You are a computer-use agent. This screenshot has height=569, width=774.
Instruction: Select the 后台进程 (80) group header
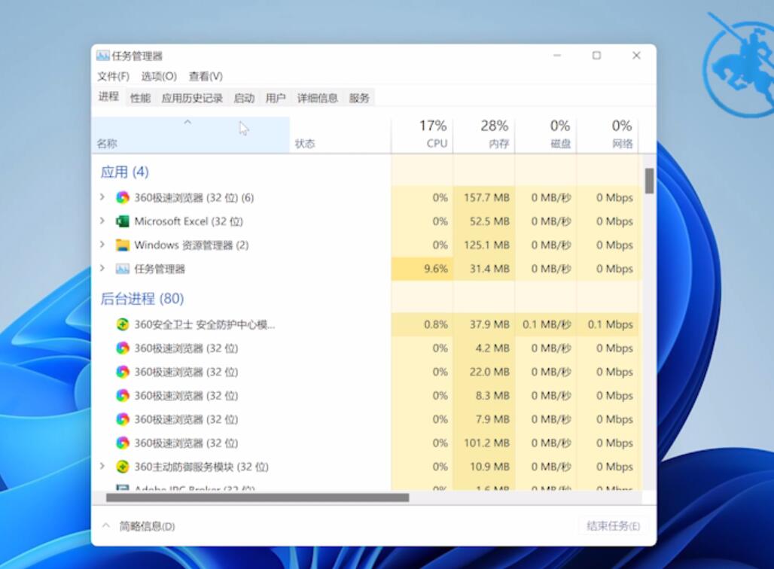[x=142, y=299]
